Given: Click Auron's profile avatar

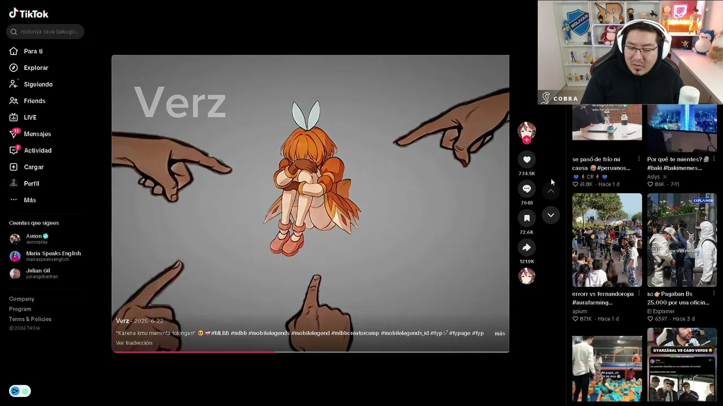Looking at the screenshot, I should pos(15,239).
